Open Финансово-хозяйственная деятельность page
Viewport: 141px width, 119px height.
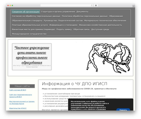point(100,25)
